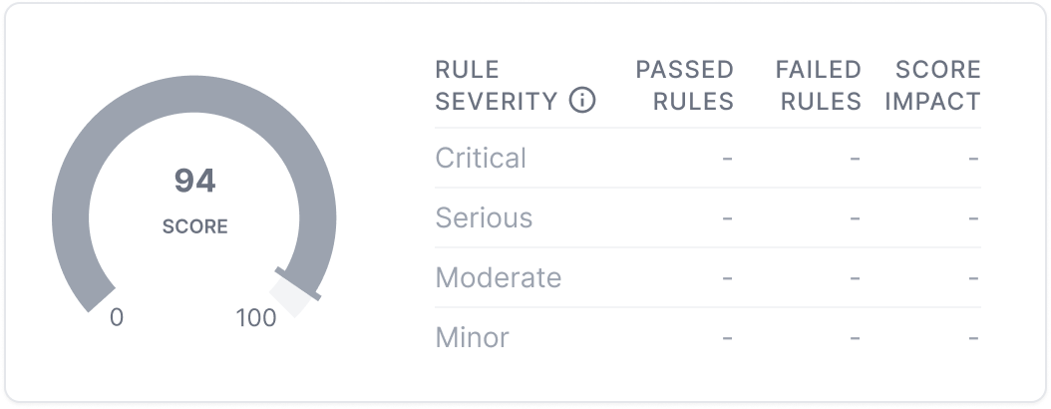
Task: Click Moderate row score impact value
Action: [x=974, y=277]
